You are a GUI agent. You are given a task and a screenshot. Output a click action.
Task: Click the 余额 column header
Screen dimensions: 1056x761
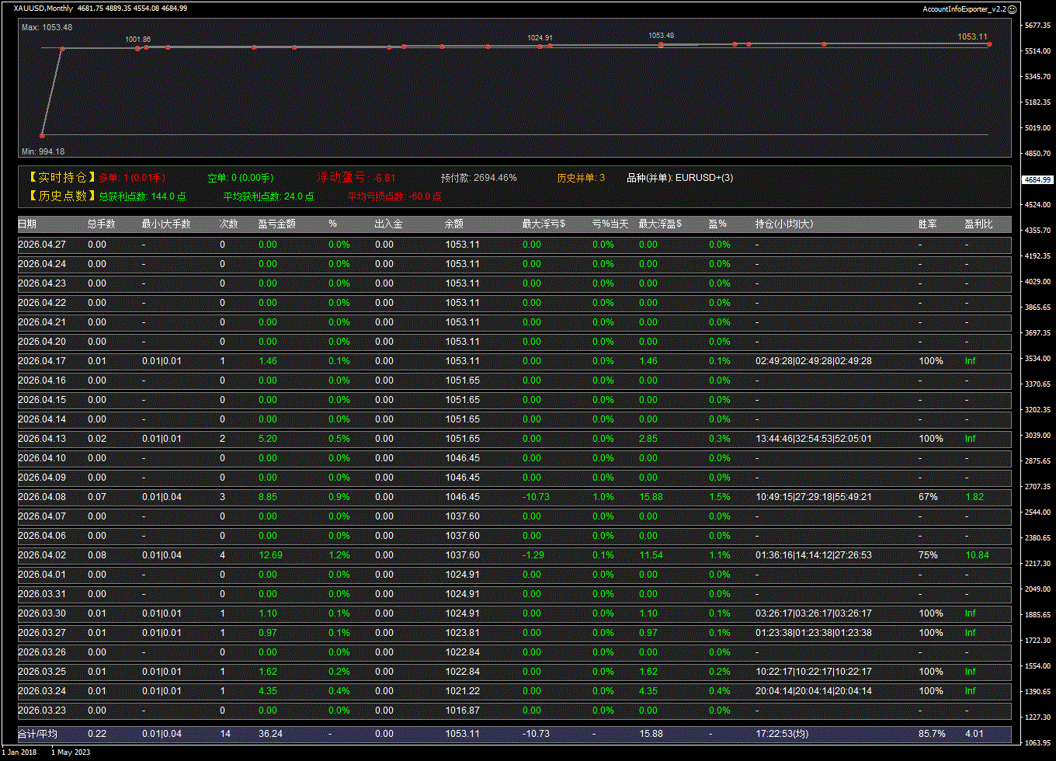(454, 224)
